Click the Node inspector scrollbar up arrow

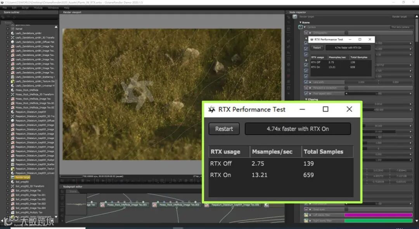pos(417,17)
